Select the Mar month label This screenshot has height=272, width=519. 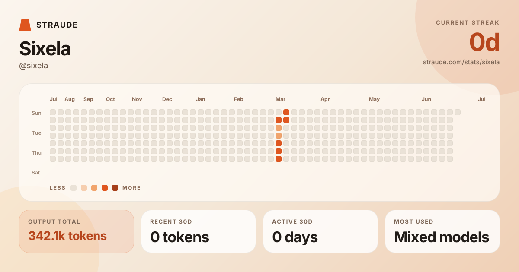pos(280,99)
